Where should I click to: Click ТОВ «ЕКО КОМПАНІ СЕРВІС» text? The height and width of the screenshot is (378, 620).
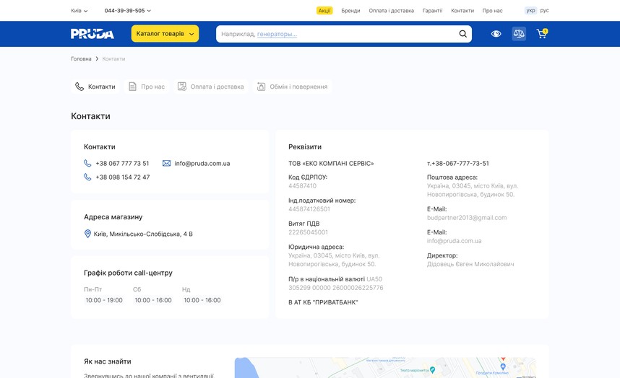(331, 163)
